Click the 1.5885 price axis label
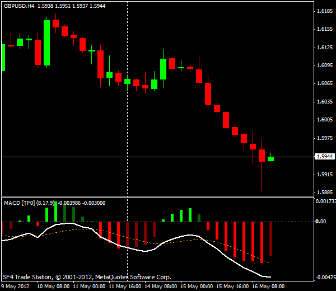 (325, 193)
